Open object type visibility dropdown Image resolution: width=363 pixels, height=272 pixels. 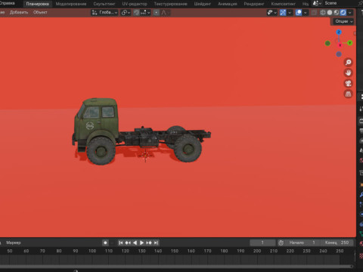(x=271, y=13)
